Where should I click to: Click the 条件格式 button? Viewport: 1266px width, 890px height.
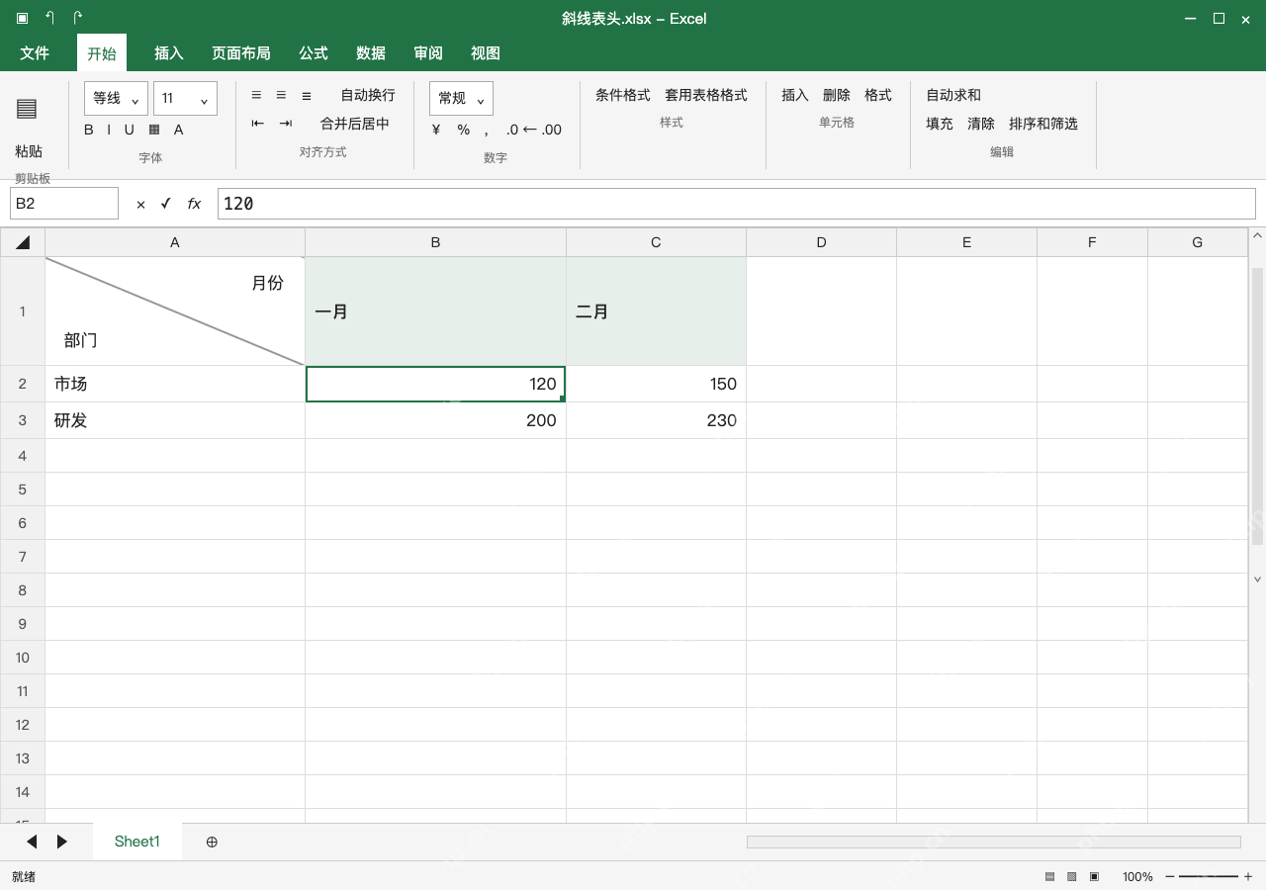(623, 95)
